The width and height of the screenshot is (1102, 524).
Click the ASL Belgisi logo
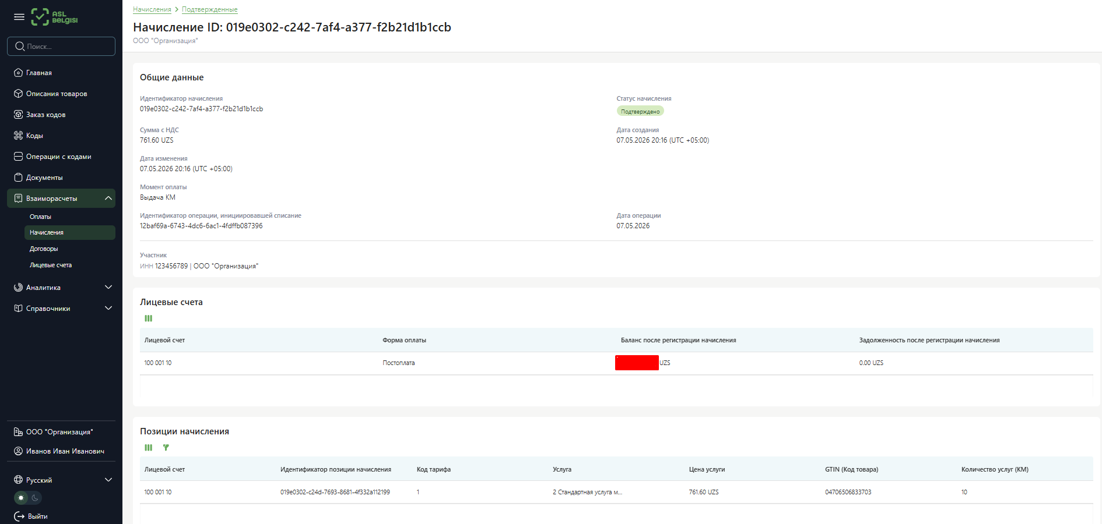pos(54,17)
